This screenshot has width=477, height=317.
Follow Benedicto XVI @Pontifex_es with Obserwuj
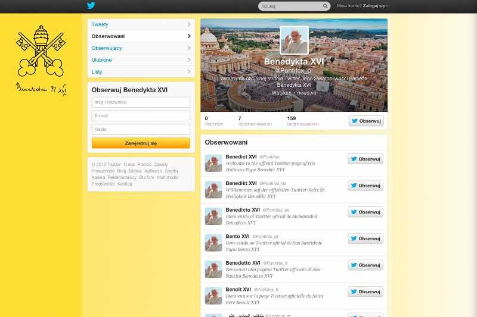click(366, 212)
